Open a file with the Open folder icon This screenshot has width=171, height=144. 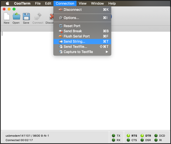[16, 16]
